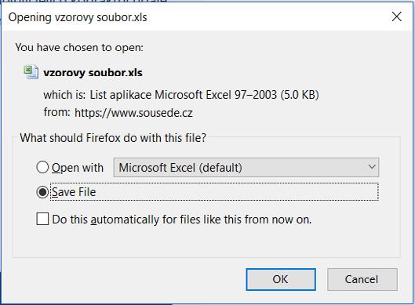Select the Save File radio button
The width and height of the screenshot is (415, 305).
42,192
